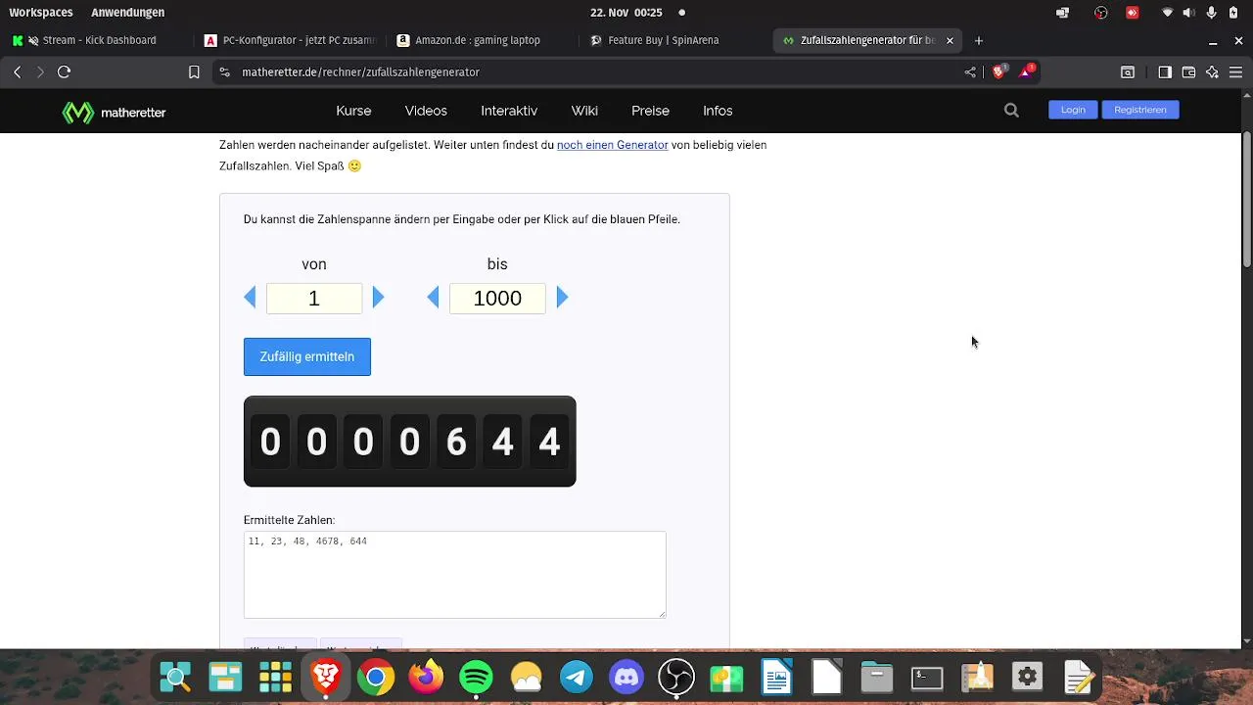Open the Videos menu item

tap(426, 111)
